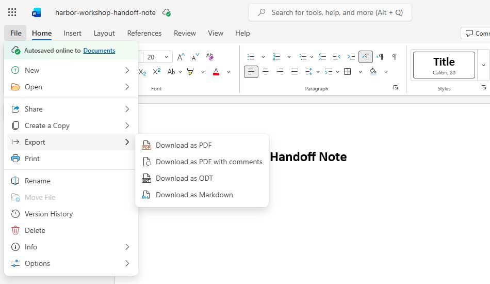
Task: Expand borders dropdown arrow
Action: click(x=361, y=72)
